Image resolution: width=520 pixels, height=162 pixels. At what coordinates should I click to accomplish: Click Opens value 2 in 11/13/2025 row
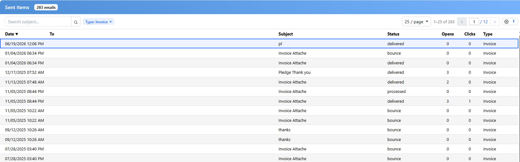pos(448,82)
